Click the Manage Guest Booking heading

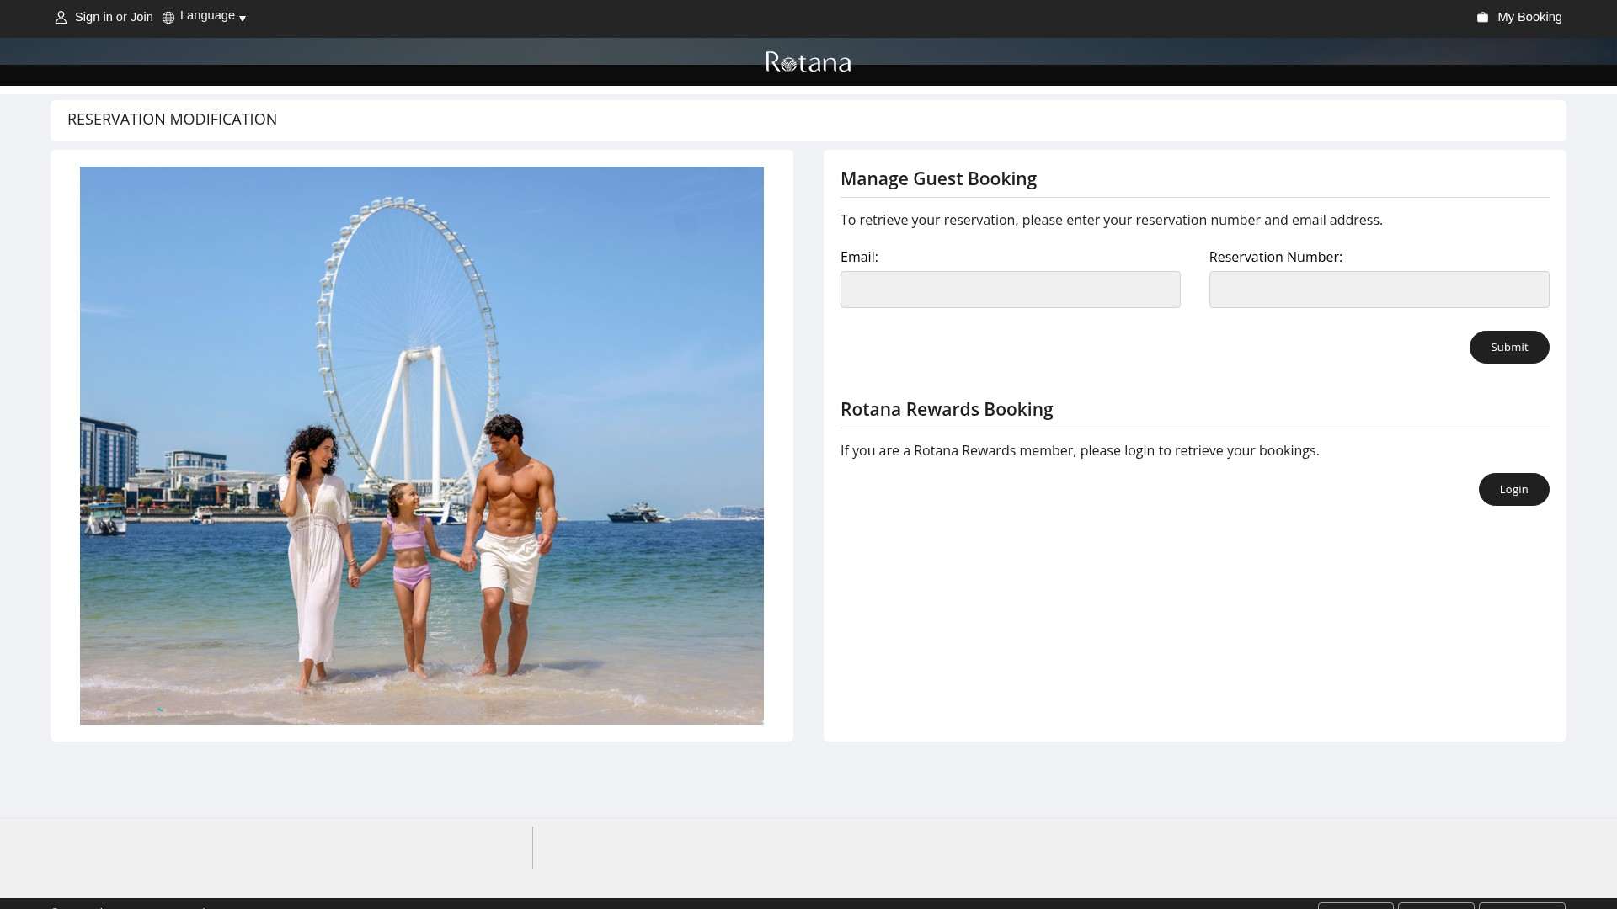(x=938, y=179)
